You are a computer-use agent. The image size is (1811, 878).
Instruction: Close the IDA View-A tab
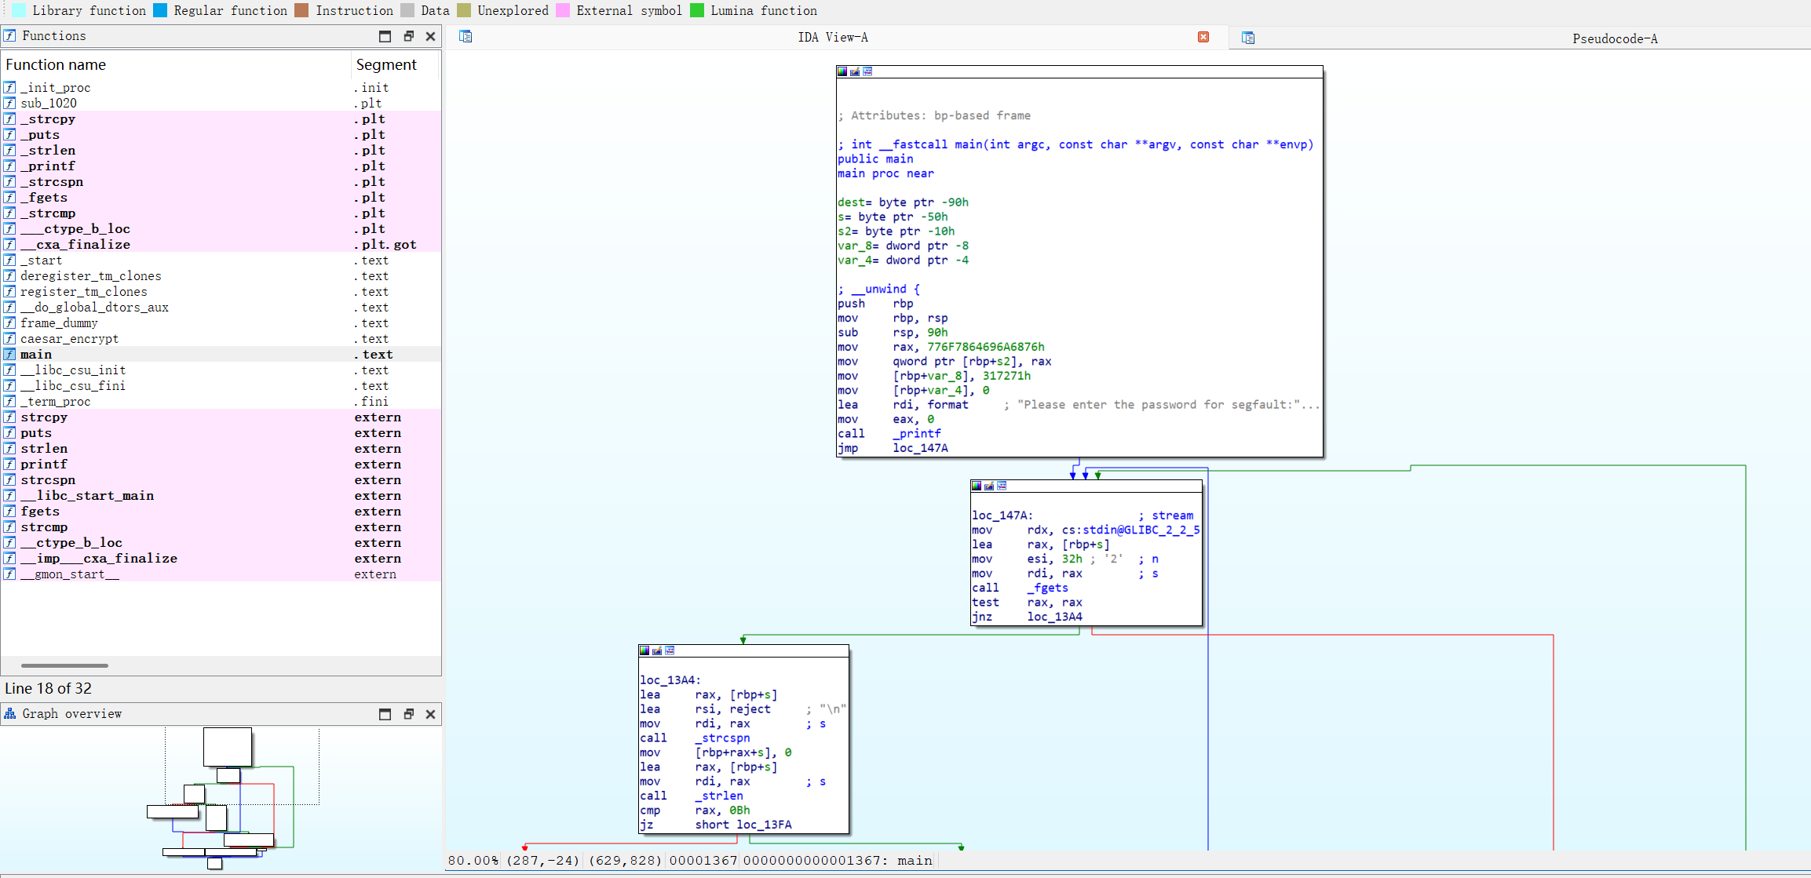tap(1203, 37)
